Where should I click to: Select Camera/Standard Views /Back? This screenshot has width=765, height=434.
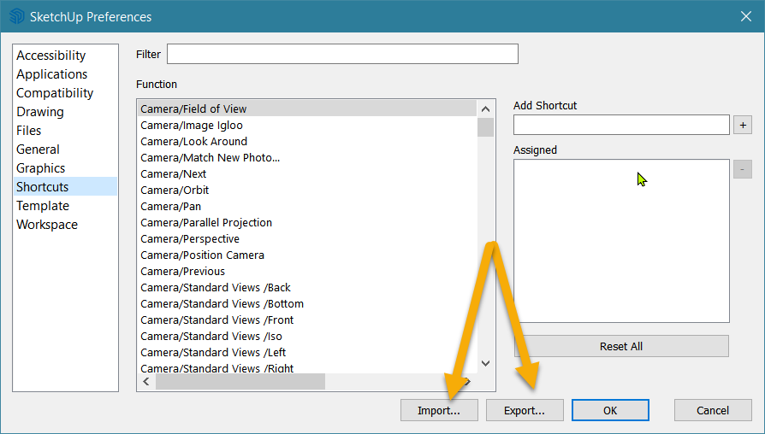[x=307, y=287]
